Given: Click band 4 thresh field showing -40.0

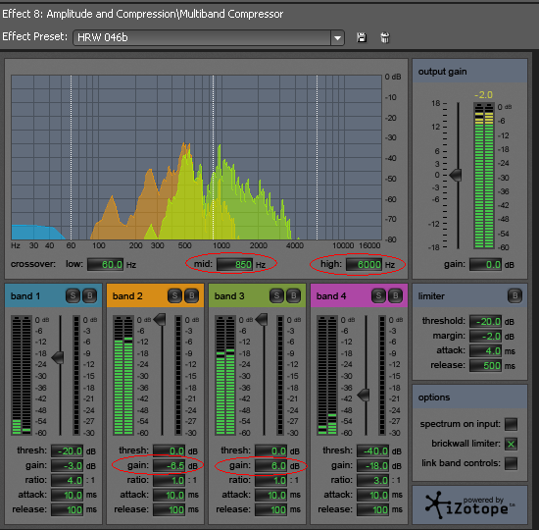Looking at the screenshot, I should (x=373, y=450).
